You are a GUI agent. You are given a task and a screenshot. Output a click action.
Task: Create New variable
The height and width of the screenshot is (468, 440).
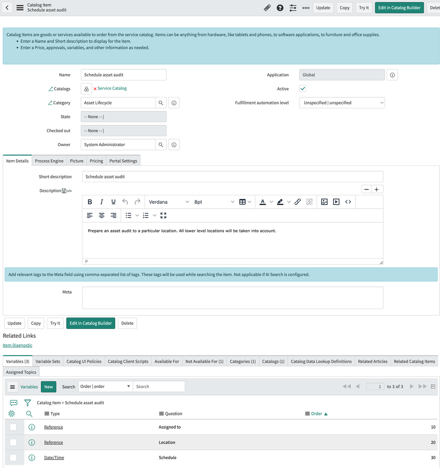(48, 387)
